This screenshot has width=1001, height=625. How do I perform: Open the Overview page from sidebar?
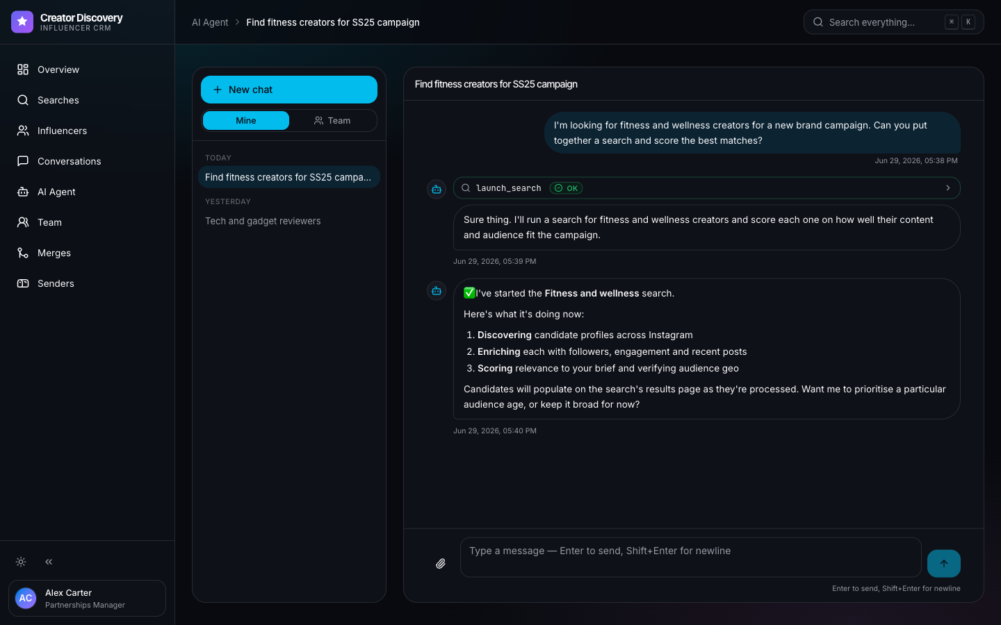click(87, 69)
